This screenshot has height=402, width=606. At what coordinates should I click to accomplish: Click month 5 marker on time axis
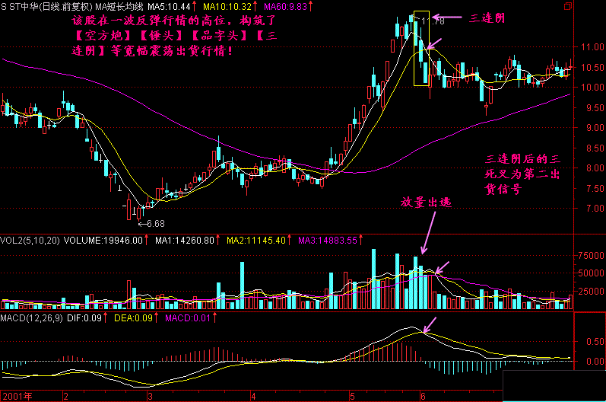point(351,396)
